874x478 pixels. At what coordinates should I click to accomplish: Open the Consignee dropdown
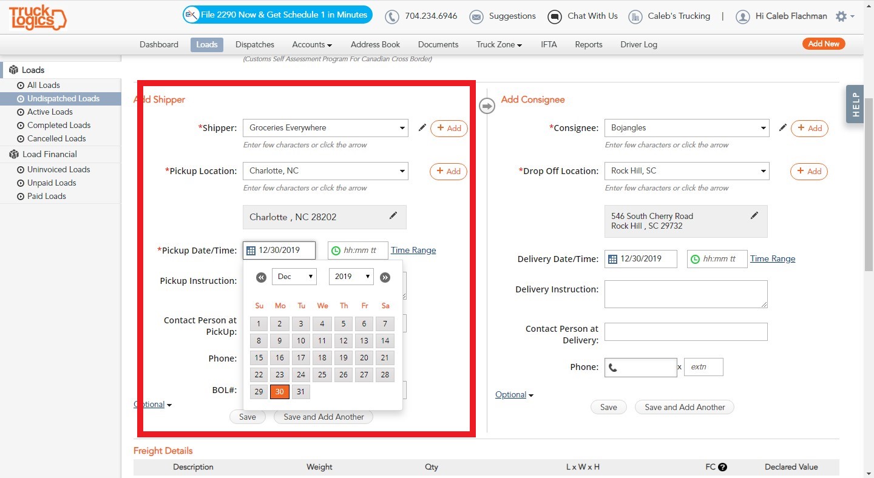(x=763, y=128)
